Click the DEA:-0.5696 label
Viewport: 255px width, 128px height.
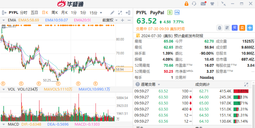[58, 124]
